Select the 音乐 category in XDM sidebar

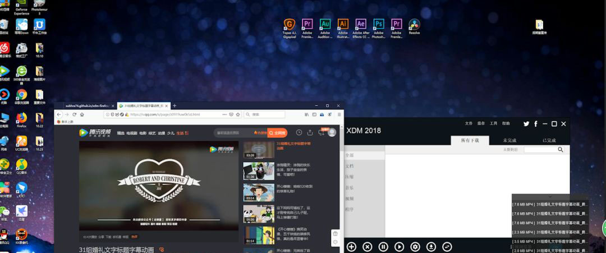coord(365,188)
